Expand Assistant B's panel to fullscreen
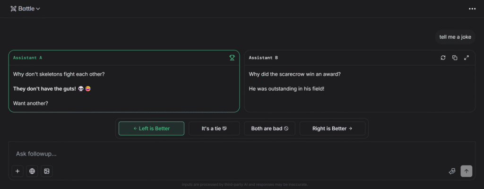 tap(467, 58)
